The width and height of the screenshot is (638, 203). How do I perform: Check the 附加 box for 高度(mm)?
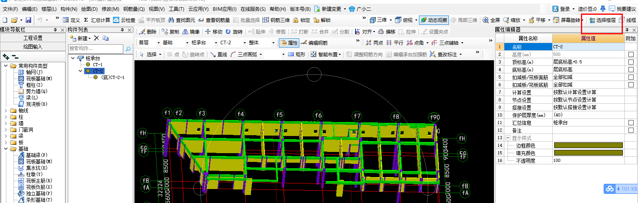coord(631,54)
